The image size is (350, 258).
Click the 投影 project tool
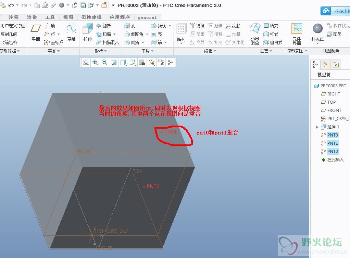click(x=233, y=26)
